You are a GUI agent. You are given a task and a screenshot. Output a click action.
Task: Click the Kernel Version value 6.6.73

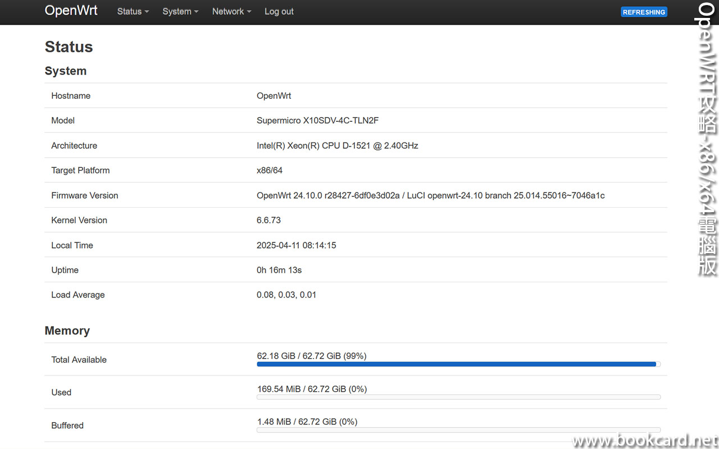pyautogui.click(x=269, y=220)
